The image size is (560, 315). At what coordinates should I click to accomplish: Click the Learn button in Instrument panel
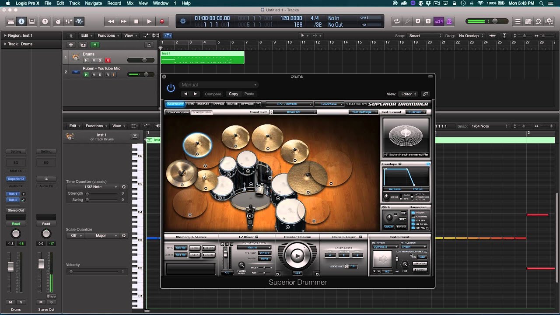pyautogui.click(x=420, y=270)
